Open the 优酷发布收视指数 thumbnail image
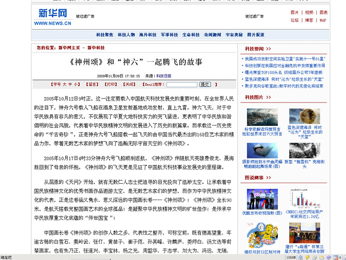346x260 pixels. [x=262, y=199]
